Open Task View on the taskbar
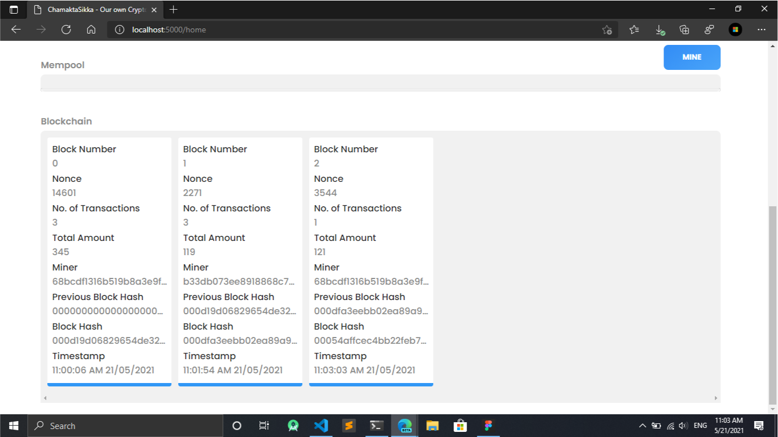The image size is (778, 437). (264, 426)
